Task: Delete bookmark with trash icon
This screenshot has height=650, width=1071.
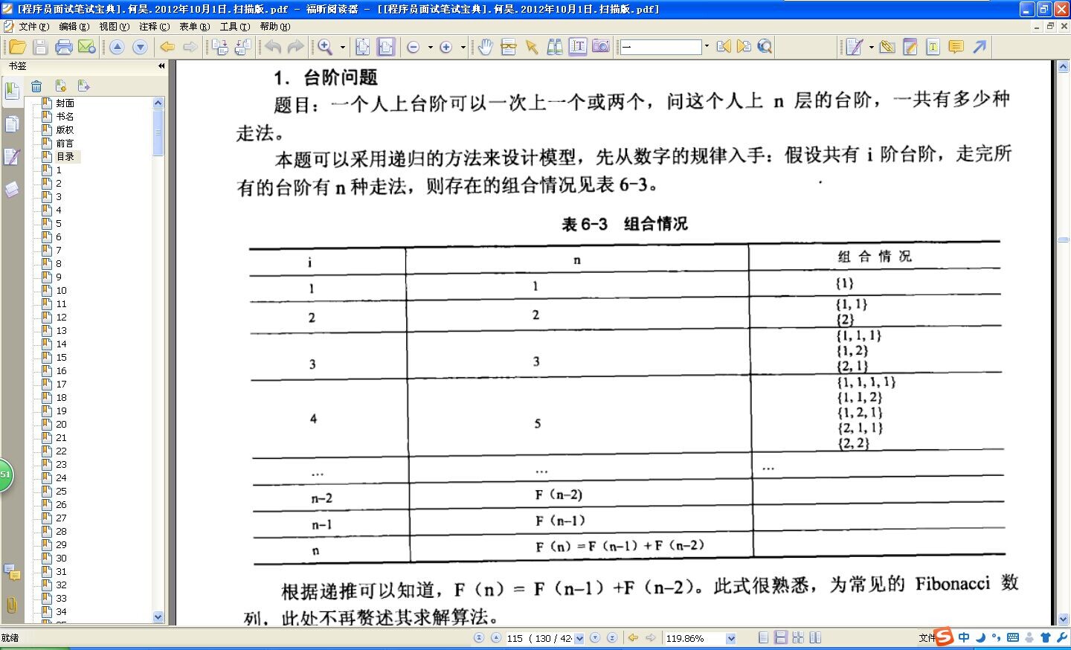Action: 36,86
